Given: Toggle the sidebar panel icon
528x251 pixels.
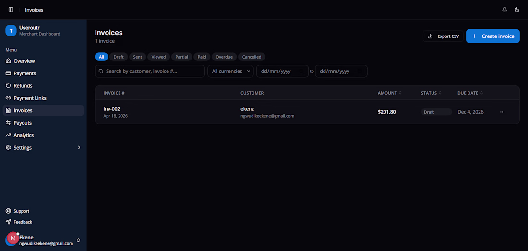Looking at the screenshot, I should pyautogui.click(x=11, y=10).
